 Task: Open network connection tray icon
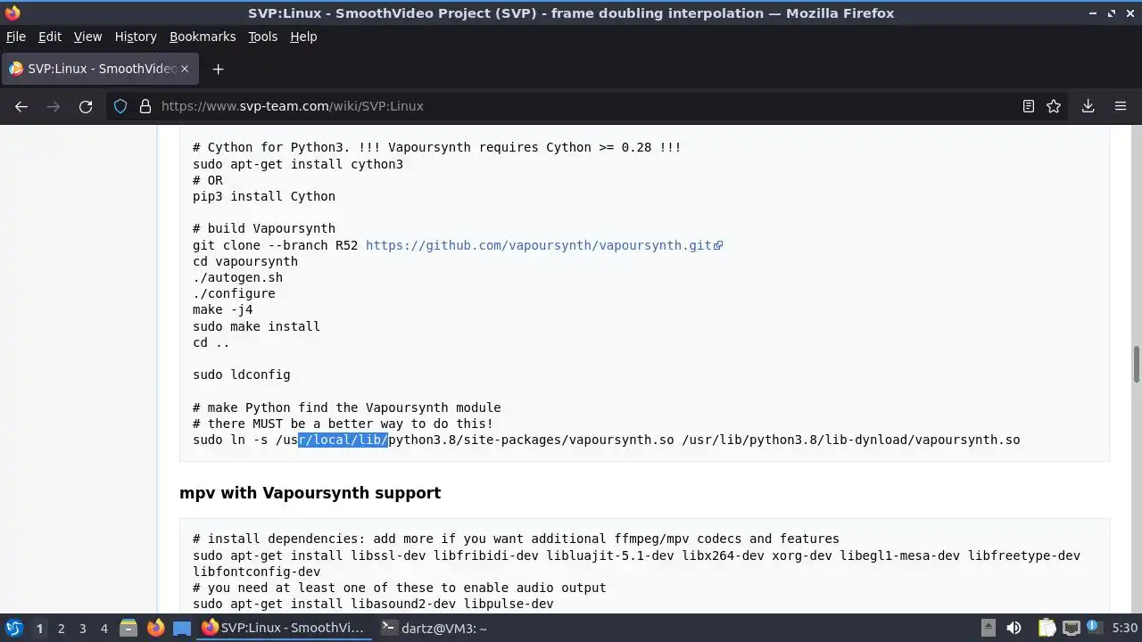tap(1072, 629)
